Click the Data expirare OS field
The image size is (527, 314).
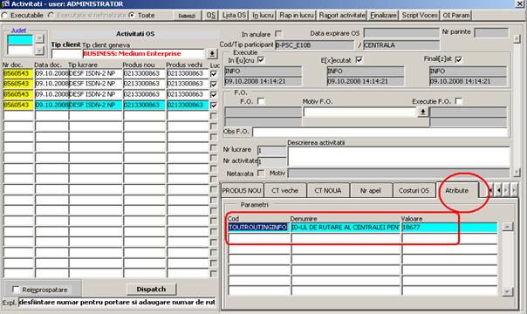click(x=401, y=33)
